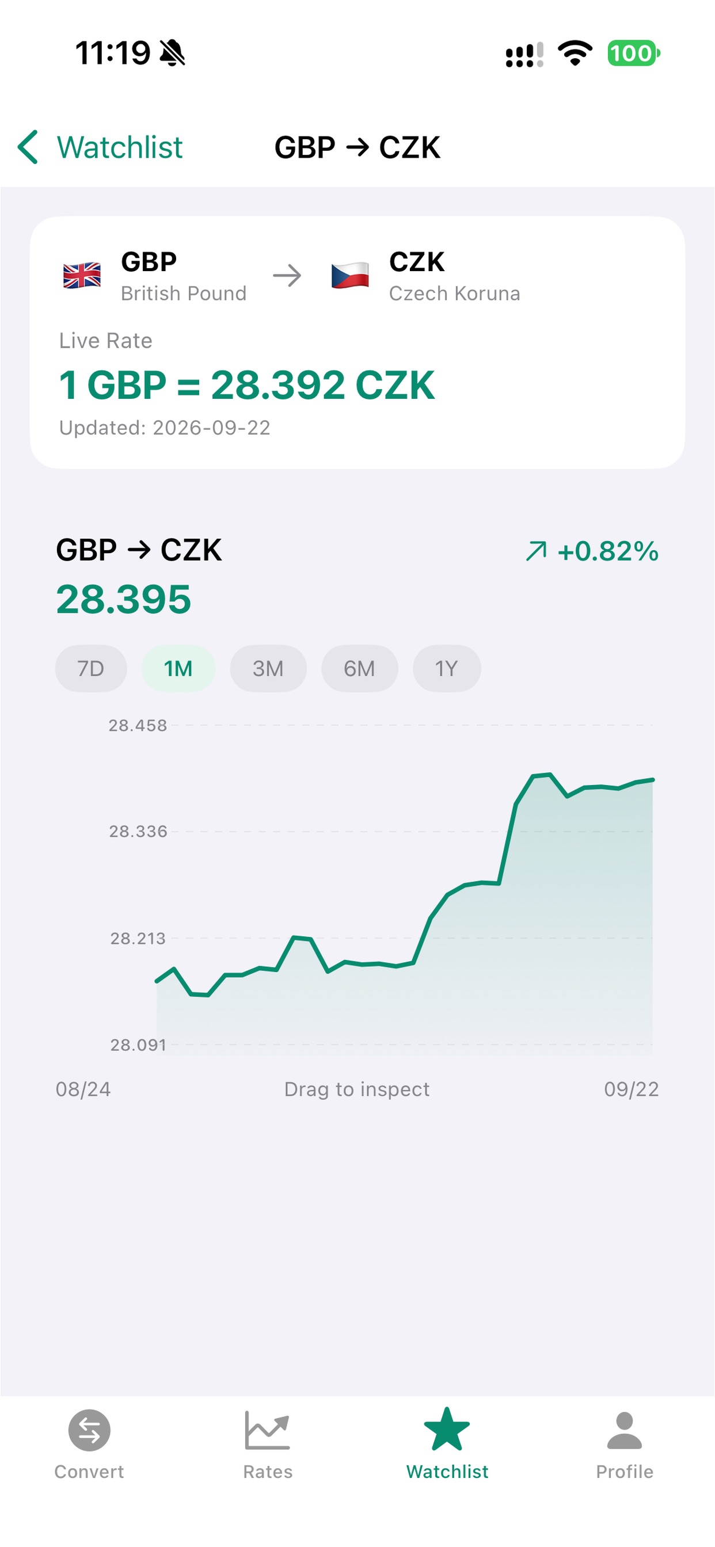Tap the Drag to inspect hint

[357, 1089]
